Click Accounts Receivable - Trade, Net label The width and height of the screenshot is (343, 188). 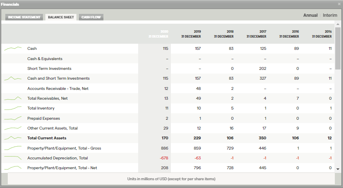(x=58, y=89)
